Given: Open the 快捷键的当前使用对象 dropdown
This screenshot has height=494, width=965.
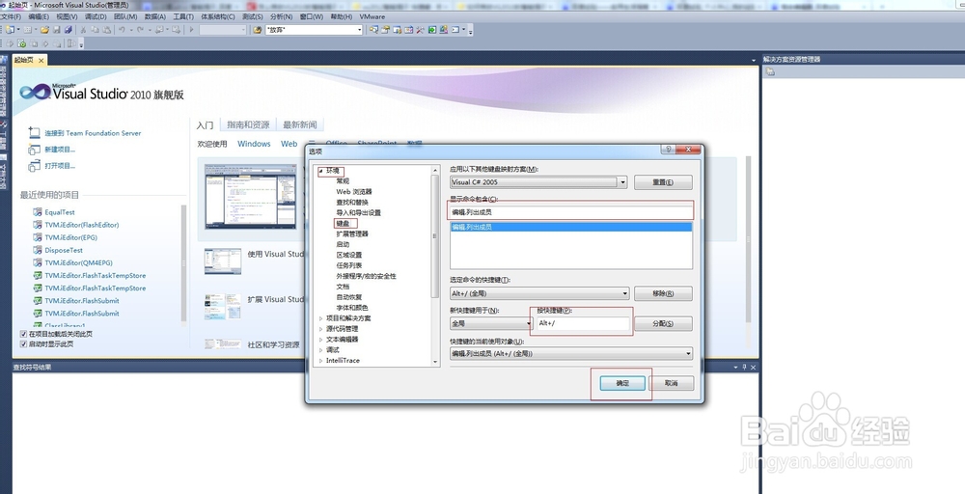Looking at the screenshot, I should [x=688, y=354].
